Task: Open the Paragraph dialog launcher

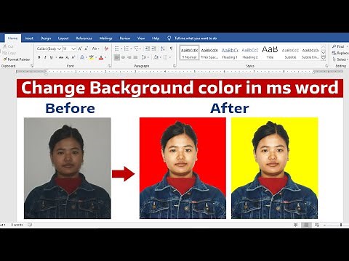Action: (x=174, y=66)
